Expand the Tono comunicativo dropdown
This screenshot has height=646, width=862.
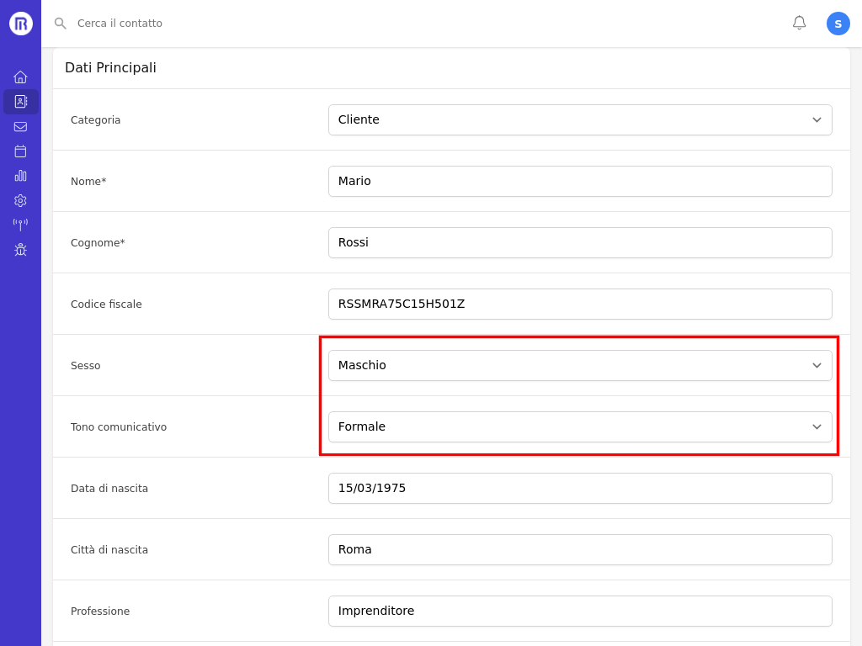pyautogui.click(x=579, y=426)
